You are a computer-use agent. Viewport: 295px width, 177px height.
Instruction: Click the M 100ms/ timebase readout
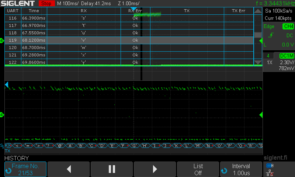pos(68,3)
